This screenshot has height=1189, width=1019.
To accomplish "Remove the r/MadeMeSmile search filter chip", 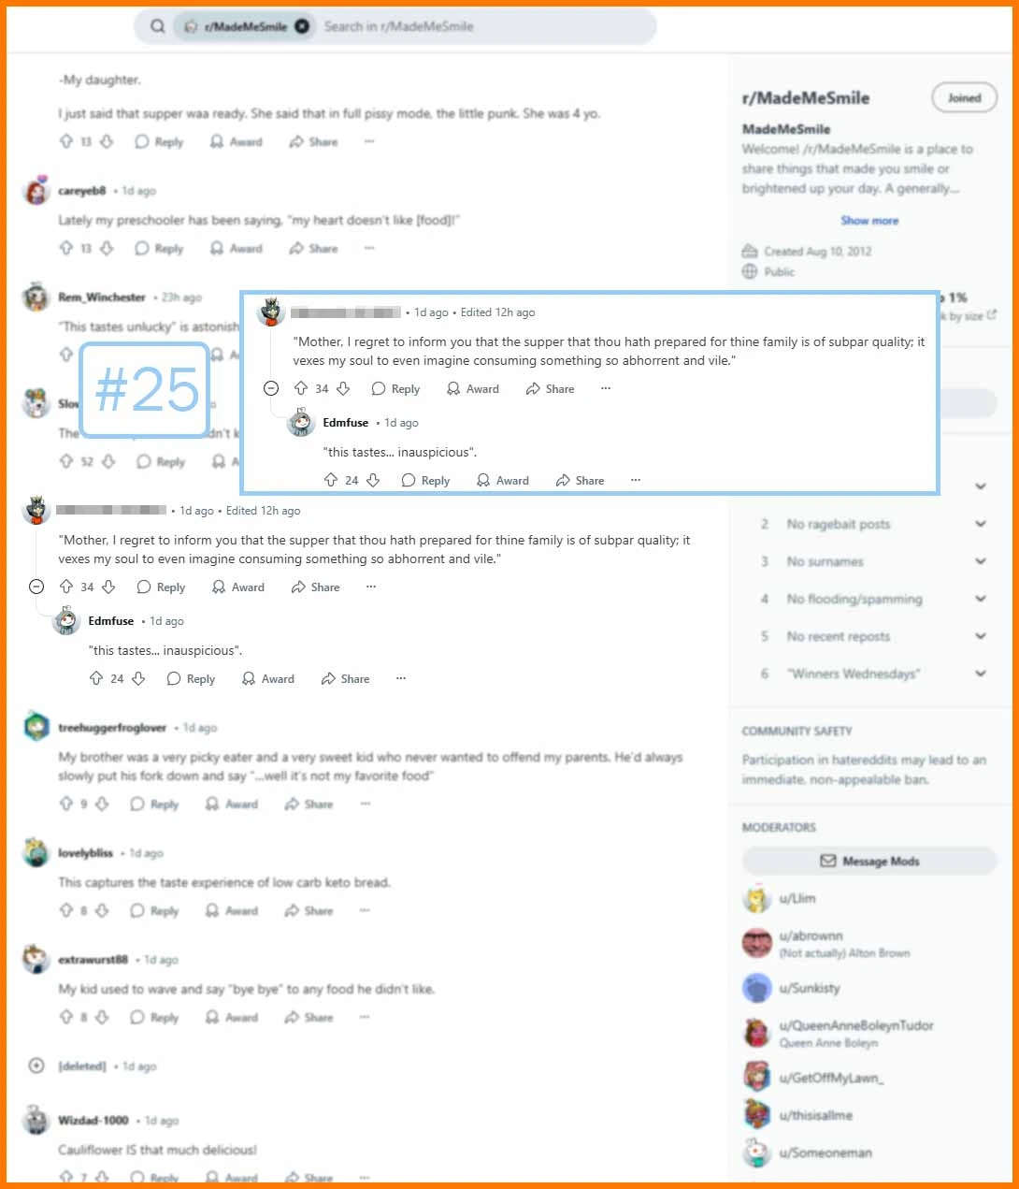I will (x=302, y=26).
